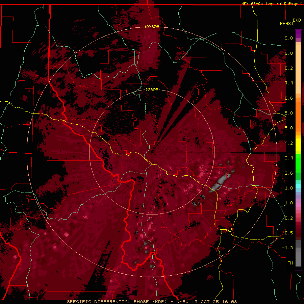Click the 2.6 scale value
The height and width of the screenshot is (304, 304).
[x=289, y=173]
